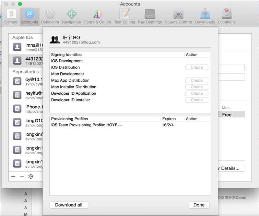Image resolution: width=259 pixels, height=216 pixels.
Task: Click Create for Mac App Distribution
Action: click(x=197, y=81)
